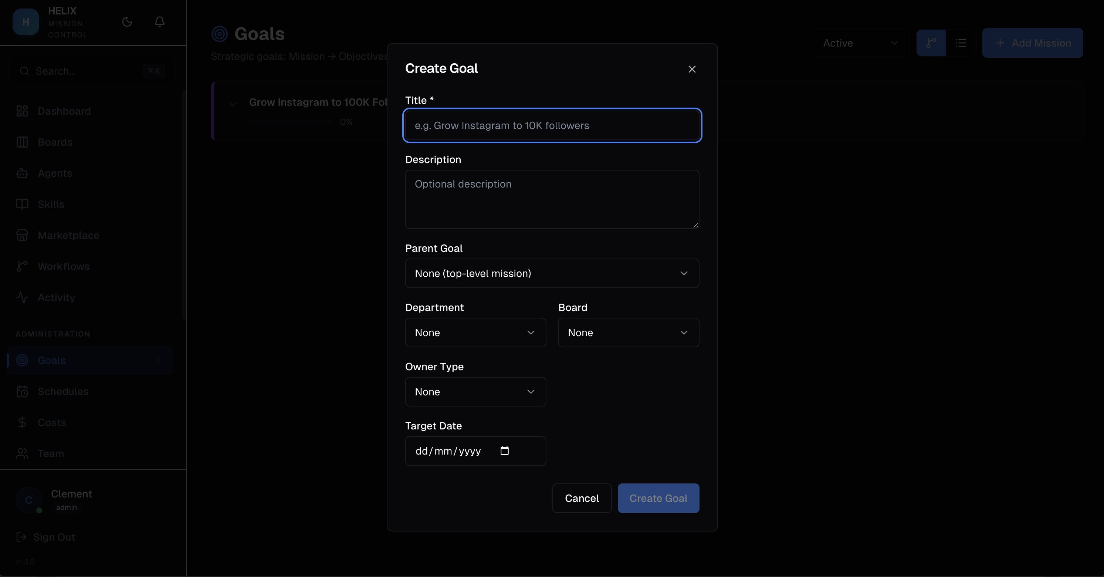Click the Activity pulse icon

point(22,297)
